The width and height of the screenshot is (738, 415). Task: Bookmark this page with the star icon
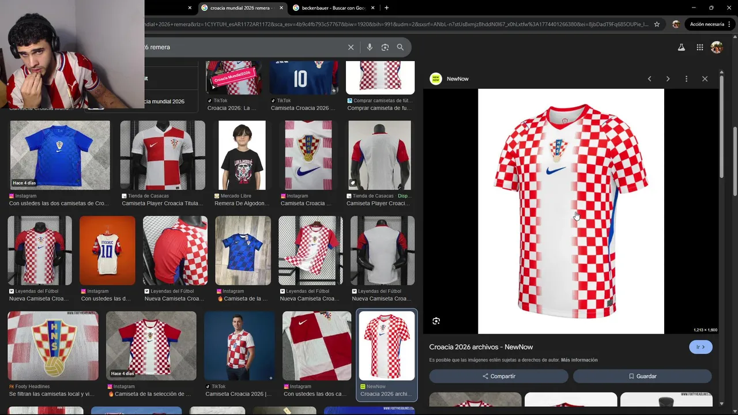(x=657, y=24)
